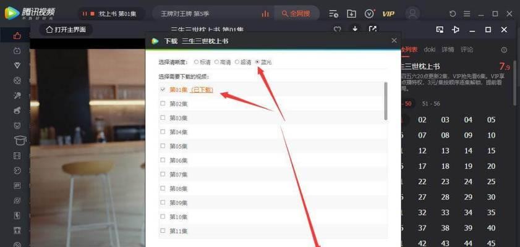Play episode 24 from the episode grid
This screenshot has height=247, width=520.
[x=468, y=182]
